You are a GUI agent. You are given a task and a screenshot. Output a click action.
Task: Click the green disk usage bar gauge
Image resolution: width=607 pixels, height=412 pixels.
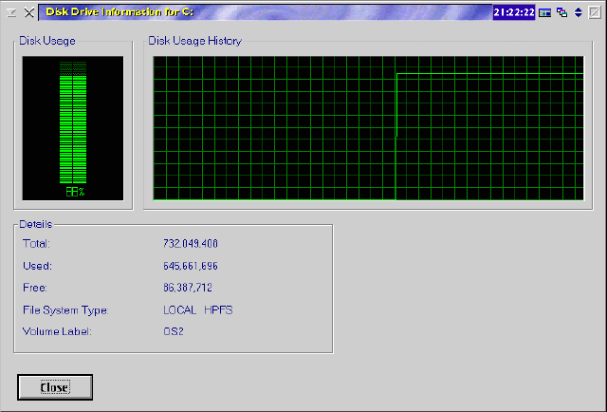tap(73, 123)
